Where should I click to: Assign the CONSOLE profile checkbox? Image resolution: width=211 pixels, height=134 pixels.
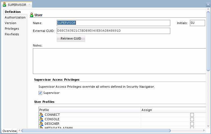pos(192,119)
